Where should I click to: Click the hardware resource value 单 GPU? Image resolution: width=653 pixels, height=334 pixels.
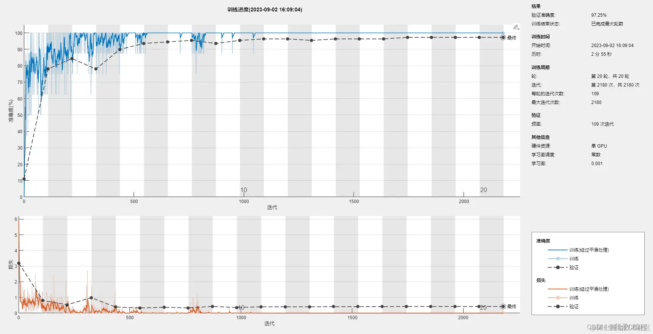click(x=599, y=146)
